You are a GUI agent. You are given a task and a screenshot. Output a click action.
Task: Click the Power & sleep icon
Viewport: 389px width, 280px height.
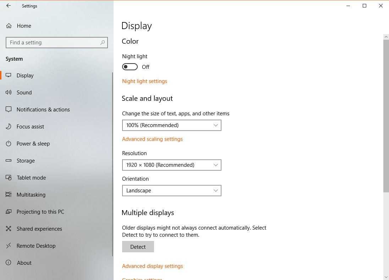coord(9,144)
